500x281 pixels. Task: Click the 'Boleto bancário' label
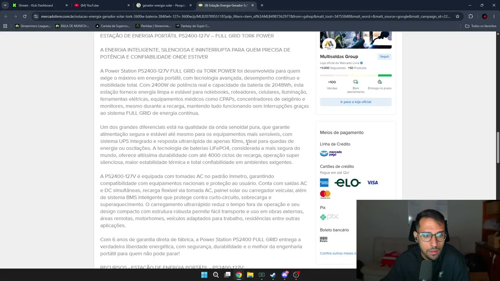[334, 230]
